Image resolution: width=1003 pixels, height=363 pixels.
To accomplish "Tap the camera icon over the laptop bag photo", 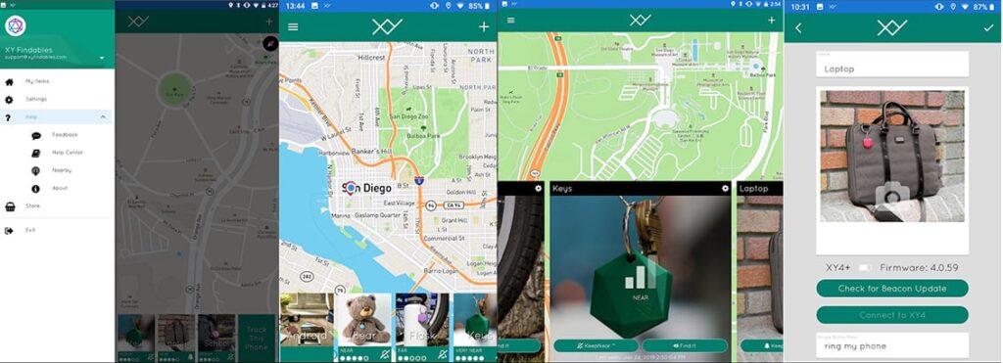I will [x=892, y=197].
